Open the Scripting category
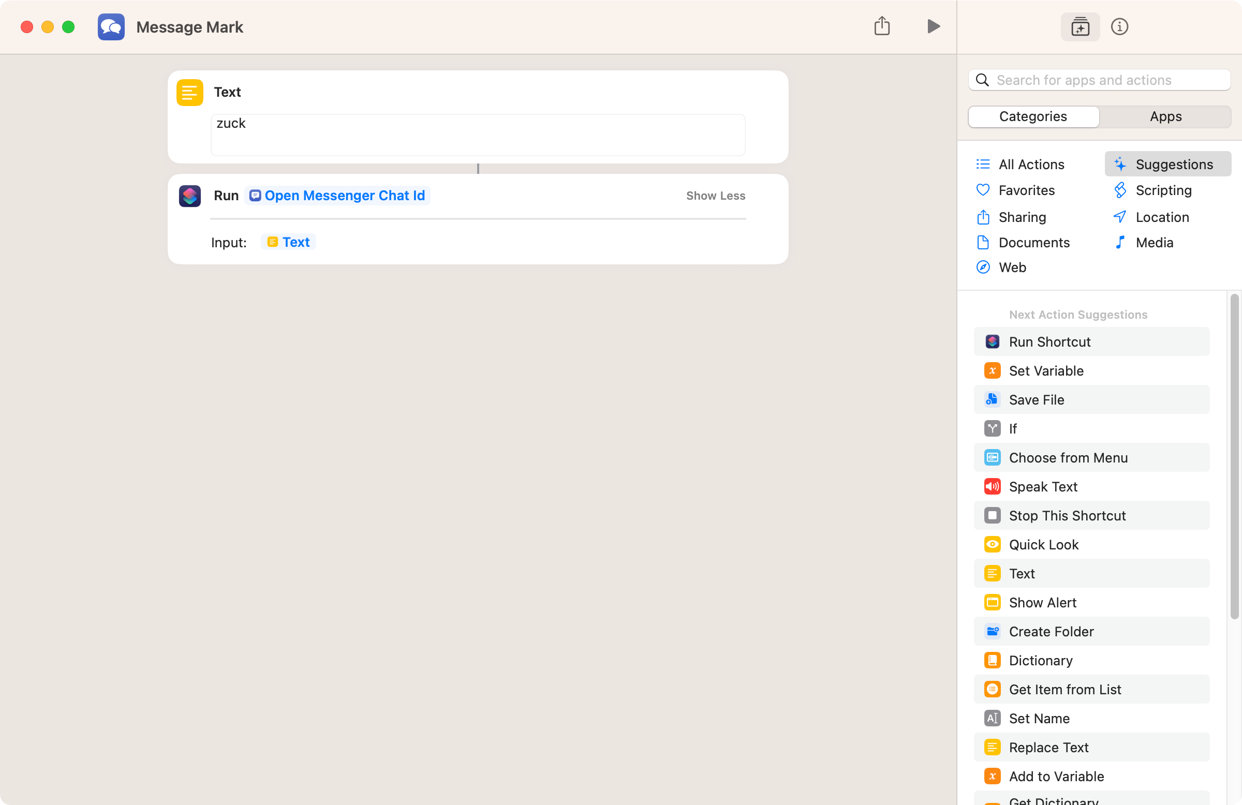The image size is (1242, 805). point(1163,191)
